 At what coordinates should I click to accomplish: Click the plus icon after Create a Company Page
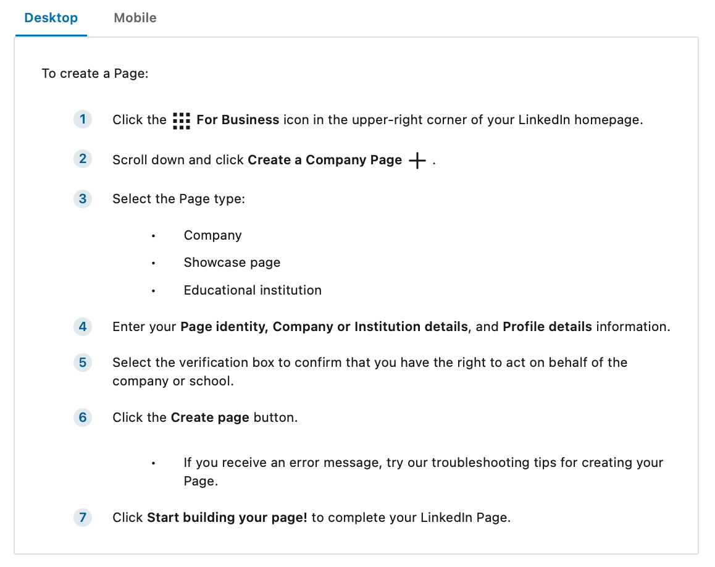pos(417,161)
